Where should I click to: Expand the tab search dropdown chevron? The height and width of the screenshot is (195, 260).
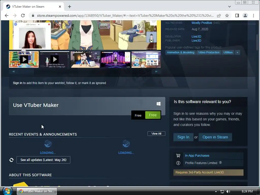coord(230,7)
